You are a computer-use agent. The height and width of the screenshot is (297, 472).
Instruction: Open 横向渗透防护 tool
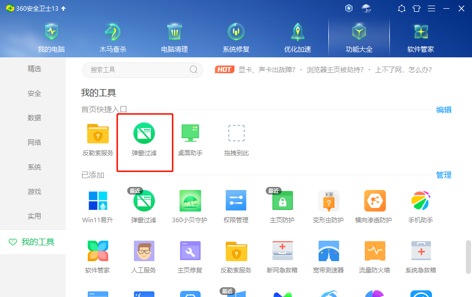(x=373, y=207)
